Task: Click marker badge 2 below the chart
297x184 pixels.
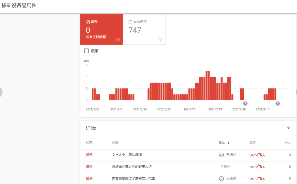Action: point(277,103)
